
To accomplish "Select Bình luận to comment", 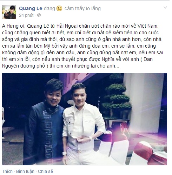I will pyautogui.click(x=25, y=171).
